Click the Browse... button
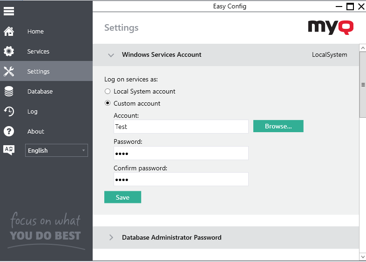Image resolution: width=366 pixels, height=262 pixels. [278, 126]
